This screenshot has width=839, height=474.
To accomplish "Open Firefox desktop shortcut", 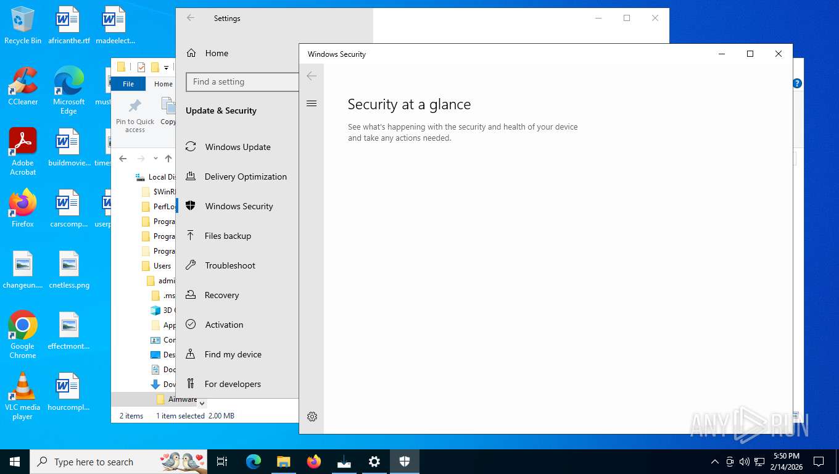I will [x=23, y=209].
